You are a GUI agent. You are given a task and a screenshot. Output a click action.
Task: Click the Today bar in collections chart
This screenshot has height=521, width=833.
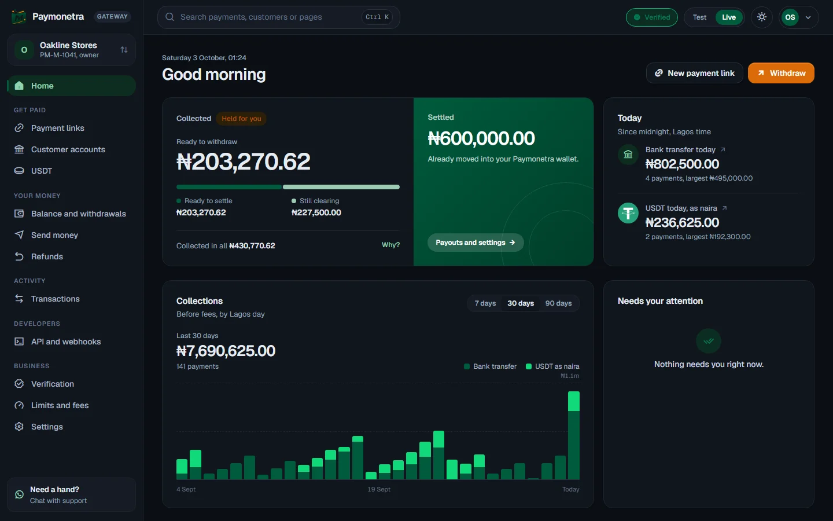tap(573, 435)
